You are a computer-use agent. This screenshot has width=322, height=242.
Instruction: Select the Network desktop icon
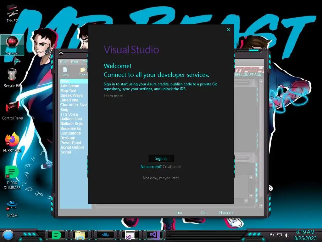click(x=12, y=45)
